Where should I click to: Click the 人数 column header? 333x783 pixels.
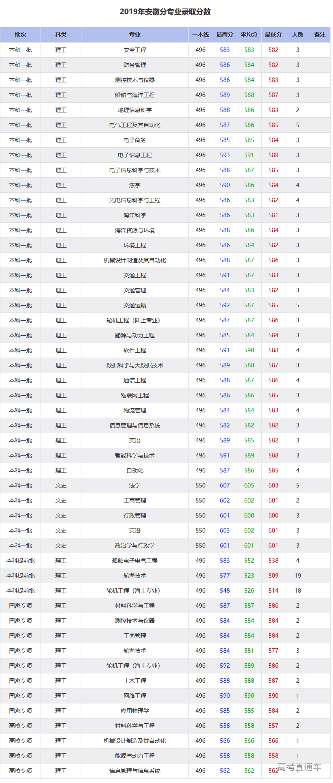point(298,35)
